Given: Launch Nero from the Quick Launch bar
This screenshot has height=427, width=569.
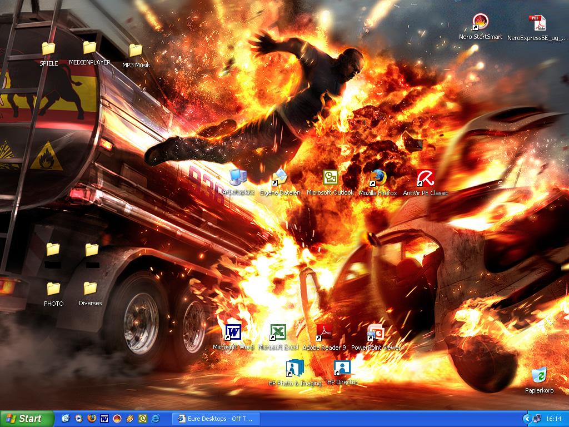Looking at the screenshot, I should click(x=117, y=419).
